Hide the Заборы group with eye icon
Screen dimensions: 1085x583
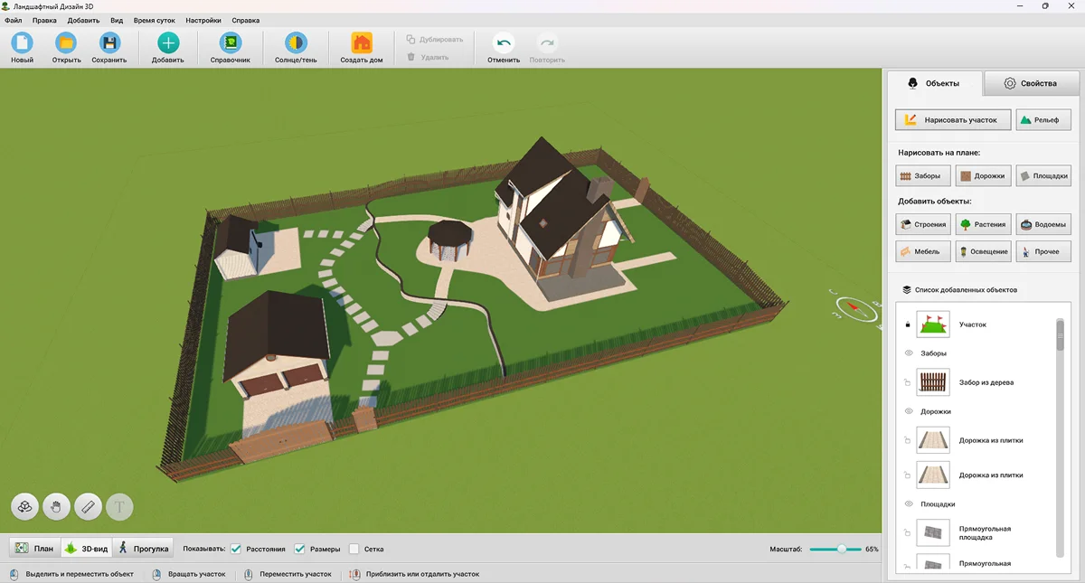click(908, 353)
